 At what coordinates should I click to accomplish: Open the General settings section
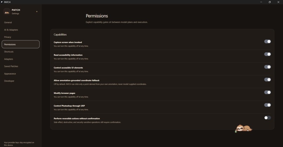coord(21,23)
